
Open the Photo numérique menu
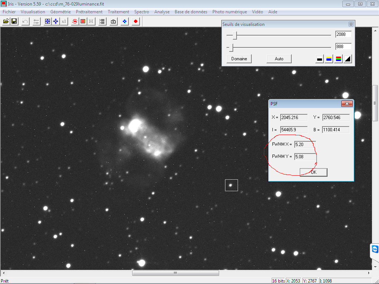tap(229, 12)
